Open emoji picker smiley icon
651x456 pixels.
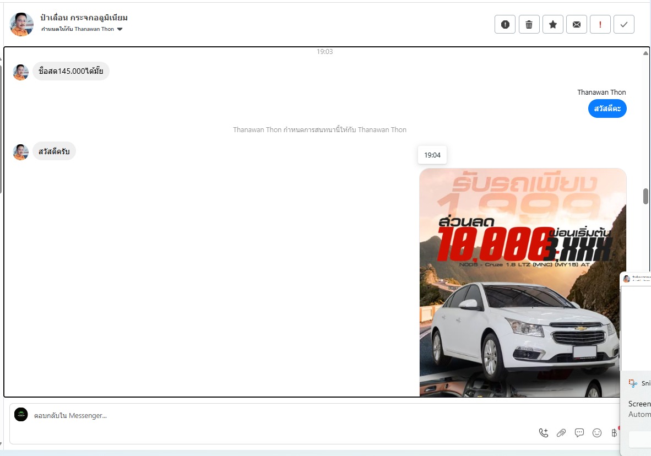point(597,433)
